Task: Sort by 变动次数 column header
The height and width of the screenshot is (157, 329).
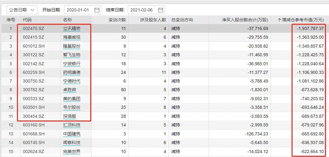Action: [x=117, y=20]
